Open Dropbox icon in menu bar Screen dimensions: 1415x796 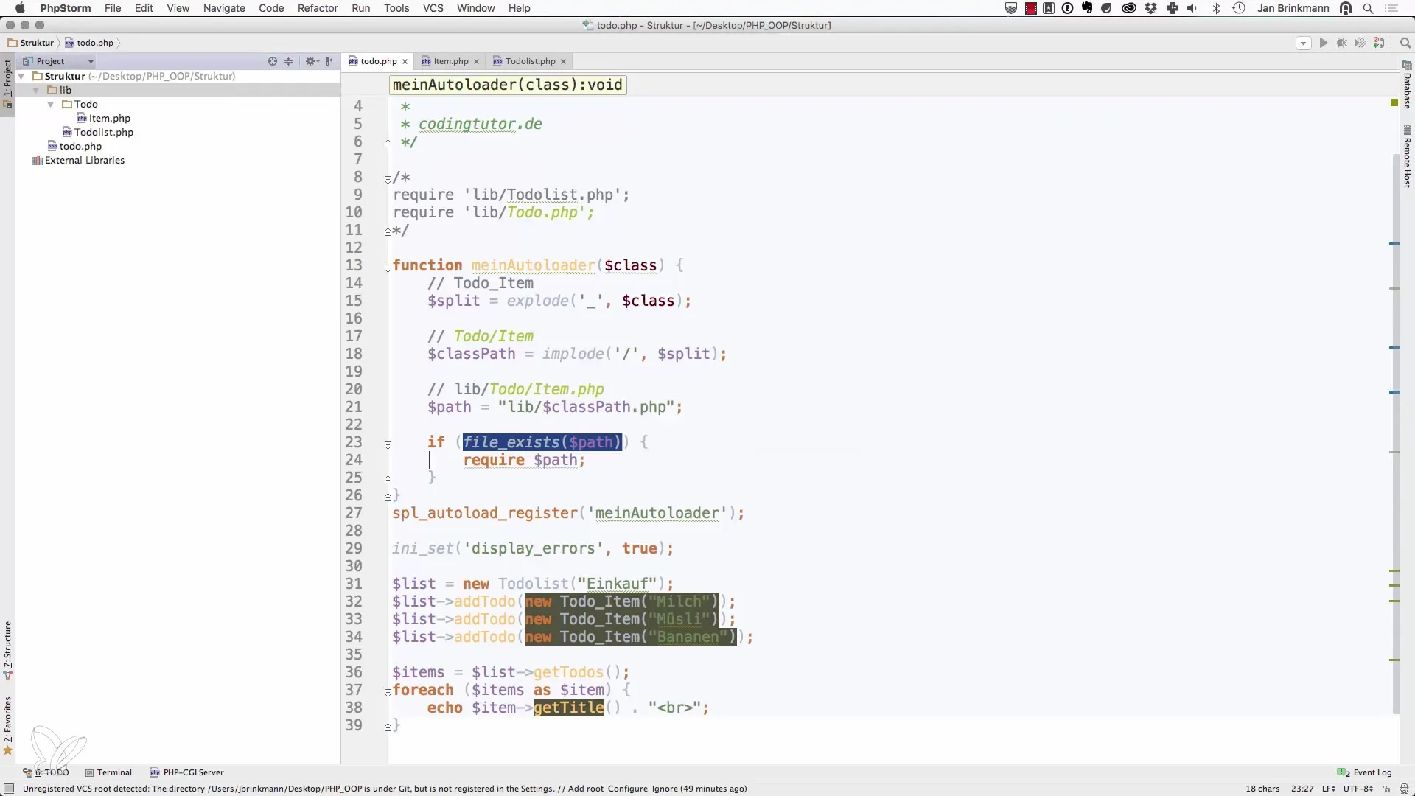(1151, 8)
